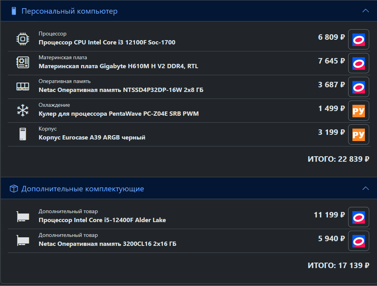The width and height of the screenshot is (377, 286).
Task: Open Процессор CPU Intel Core i3 12100F link
Action: pos(107,42)
